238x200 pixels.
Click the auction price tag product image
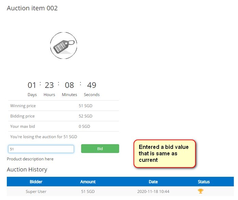click(x=64, y=46)
